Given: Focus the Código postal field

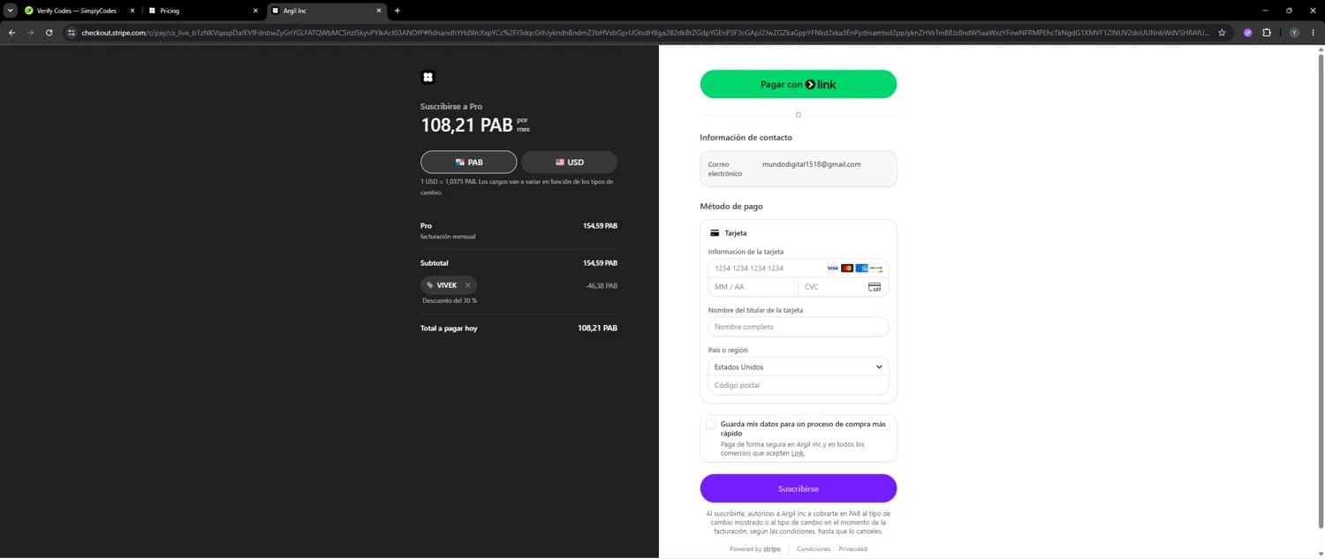Looking at the screenshot, I should [x=798, y=385].
